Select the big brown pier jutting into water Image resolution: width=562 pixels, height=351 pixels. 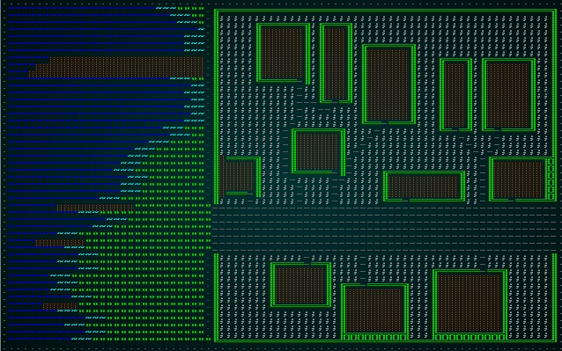tap(116, 67)
